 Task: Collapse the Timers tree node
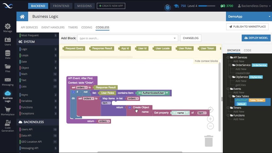[228, 108]
